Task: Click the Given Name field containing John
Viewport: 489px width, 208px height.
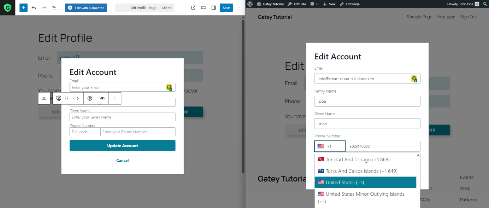Action: (367, 124)
